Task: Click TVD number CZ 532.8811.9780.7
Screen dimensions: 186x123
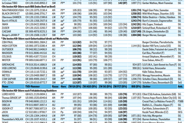Action: pos(36,112)
